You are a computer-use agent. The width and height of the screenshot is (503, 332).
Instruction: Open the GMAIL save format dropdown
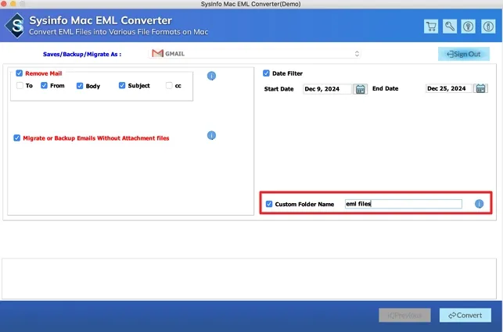click(x=255, y=54)
